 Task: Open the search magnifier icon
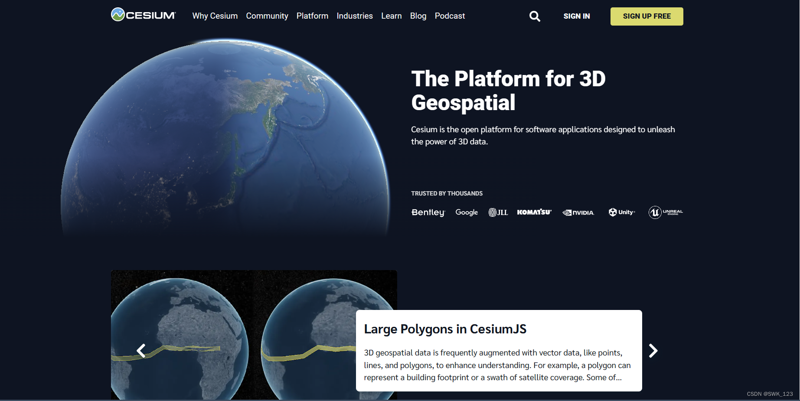[535, 16]
